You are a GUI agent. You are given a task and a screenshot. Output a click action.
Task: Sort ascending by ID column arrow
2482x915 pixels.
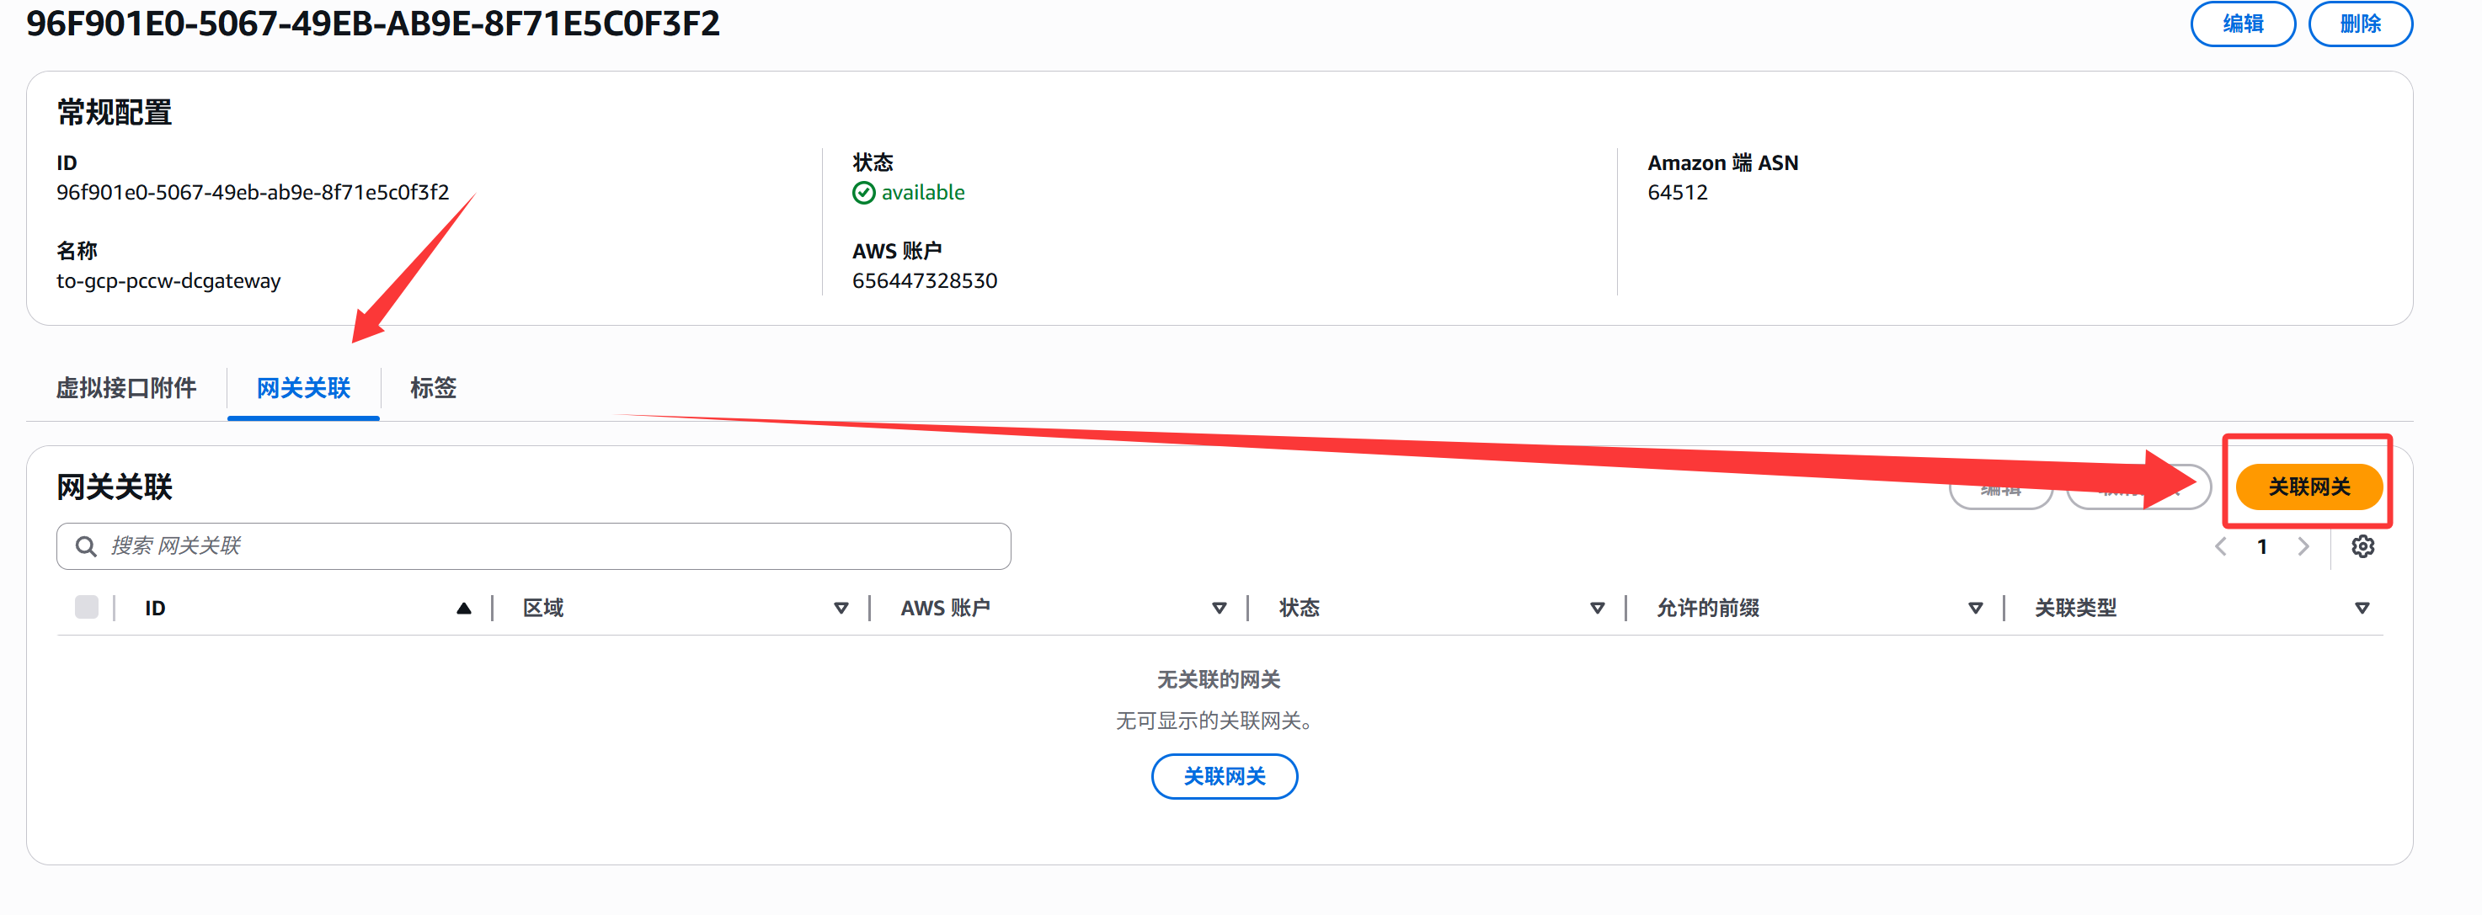(463, 608)
